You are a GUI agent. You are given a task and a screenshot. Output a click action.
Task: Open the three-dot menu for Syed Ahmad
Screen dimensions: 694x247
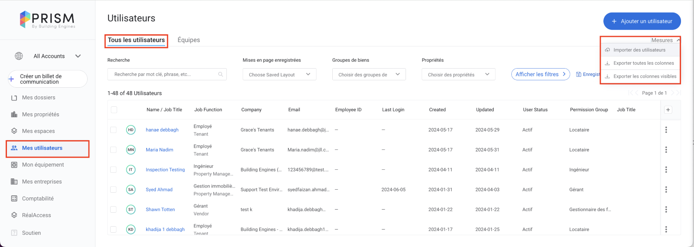tap(666, 190)
